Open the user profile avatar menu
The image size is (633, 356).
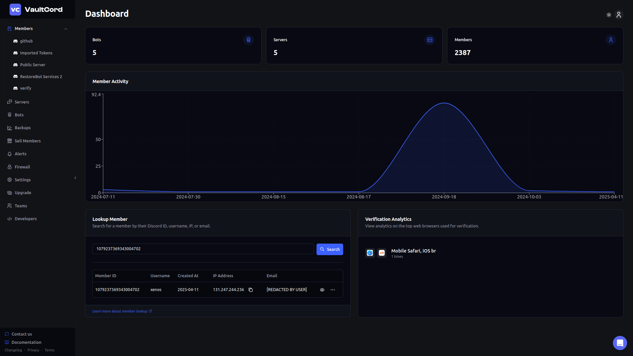pos(618,15)
